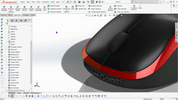Expand the Boss-Extrude1 feature

[x=6, y=88]
